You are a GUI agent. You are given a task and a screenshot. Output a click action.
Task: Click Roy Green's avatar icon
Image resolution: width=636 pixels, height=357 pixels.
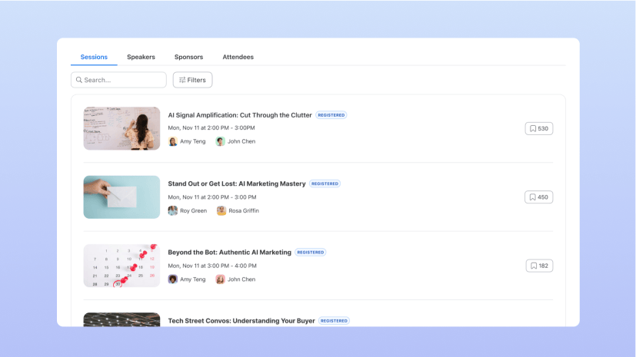point(173,210)
